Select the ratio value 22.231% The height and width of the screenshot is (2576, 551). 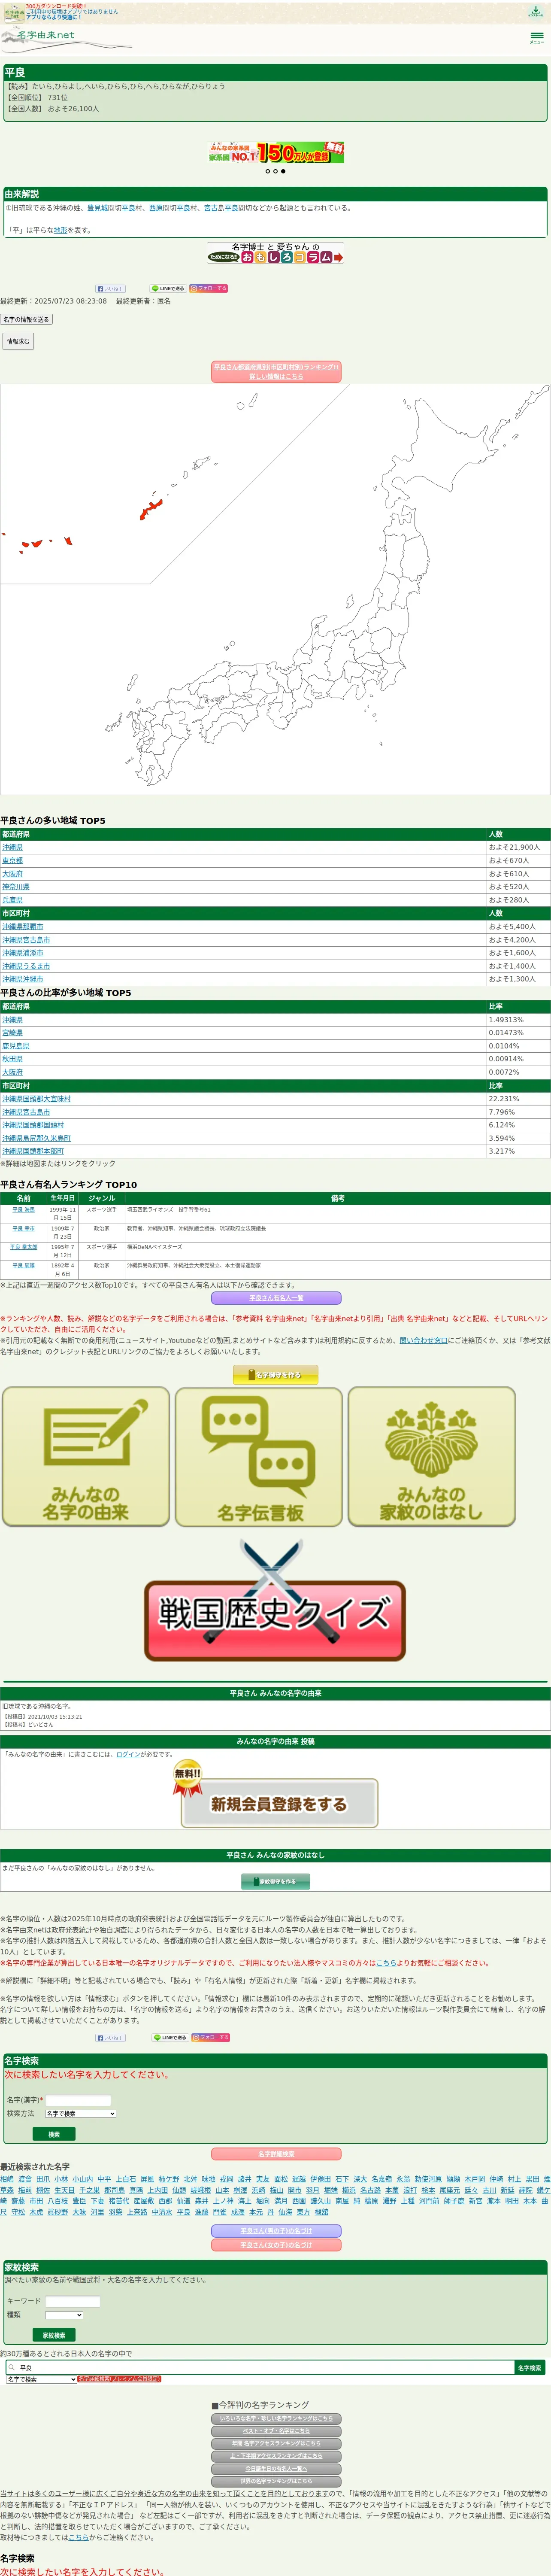pos(504,1099)
